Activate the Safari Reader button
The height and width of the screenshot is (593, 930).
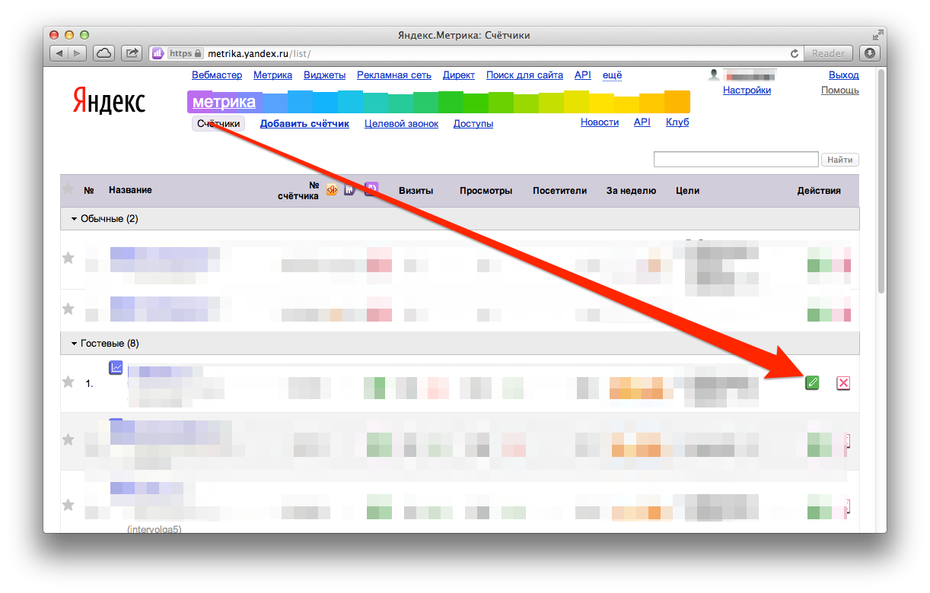click(x=828, y=53)
